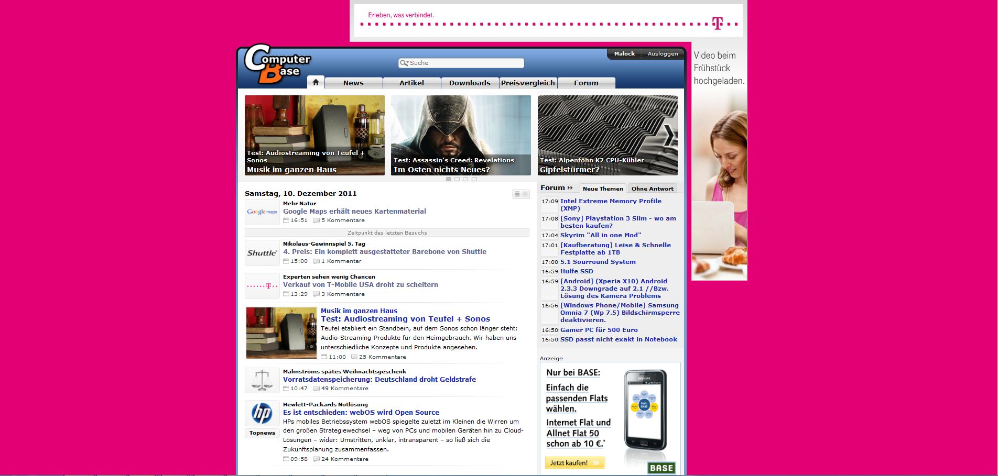The height and width of the screenshot is (476, 998).
Task: Click calendar icon next to 15:00
Action: click(286, 261)
